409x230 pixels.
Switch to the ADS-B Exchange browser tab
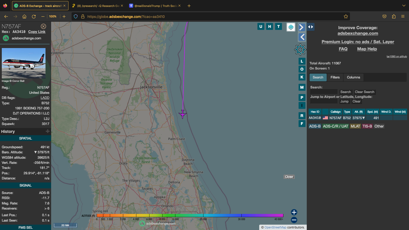pos(40,6)
